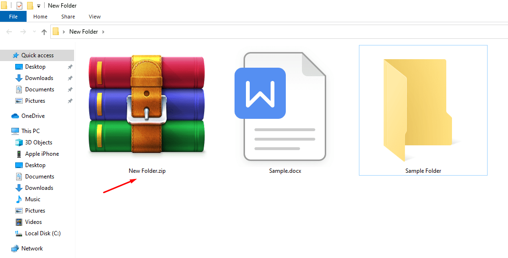The image size is (508, 258).
Task: Click the Pictures icon under This PC
Action: click(19, 211)
